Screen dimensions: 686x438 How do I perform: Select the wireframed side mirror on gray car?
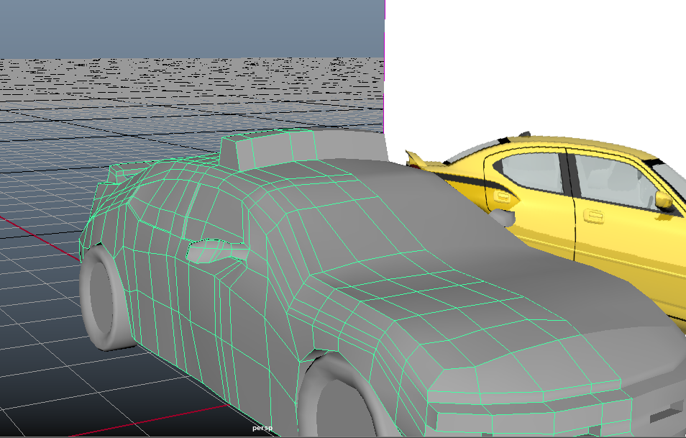point(216,251)
